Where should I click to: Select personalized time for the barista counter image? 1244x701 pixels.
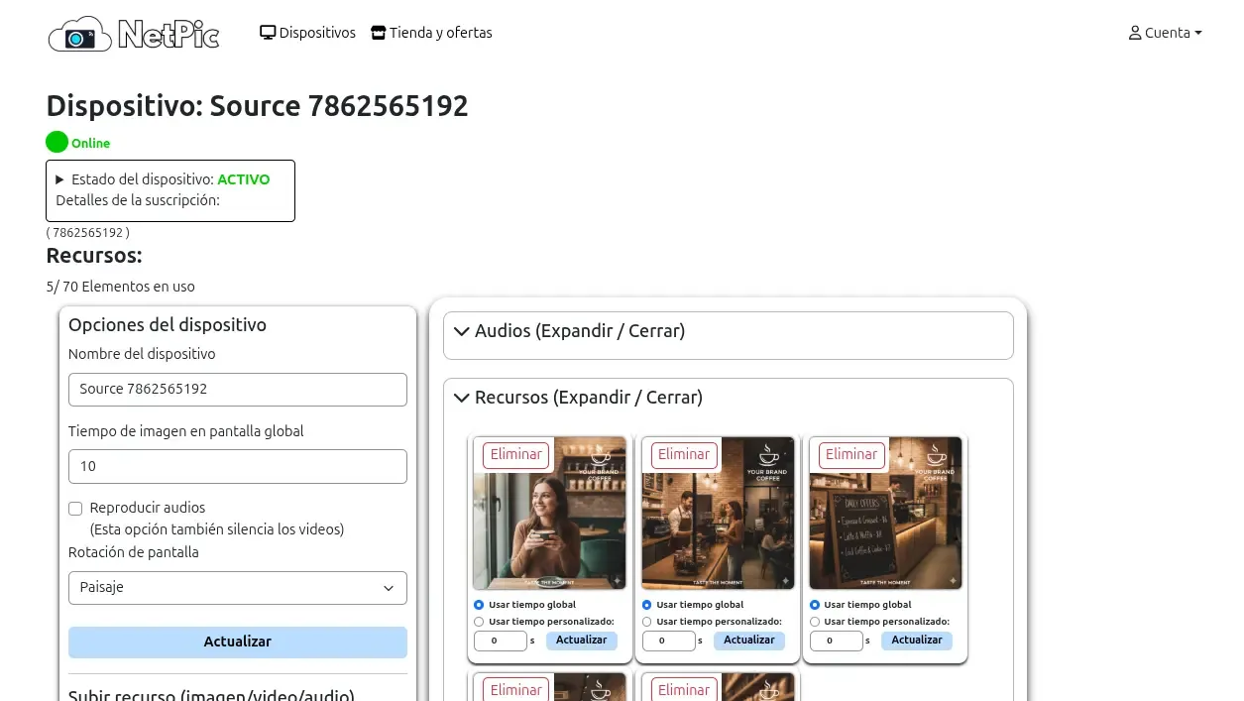[x=647, y=622]
